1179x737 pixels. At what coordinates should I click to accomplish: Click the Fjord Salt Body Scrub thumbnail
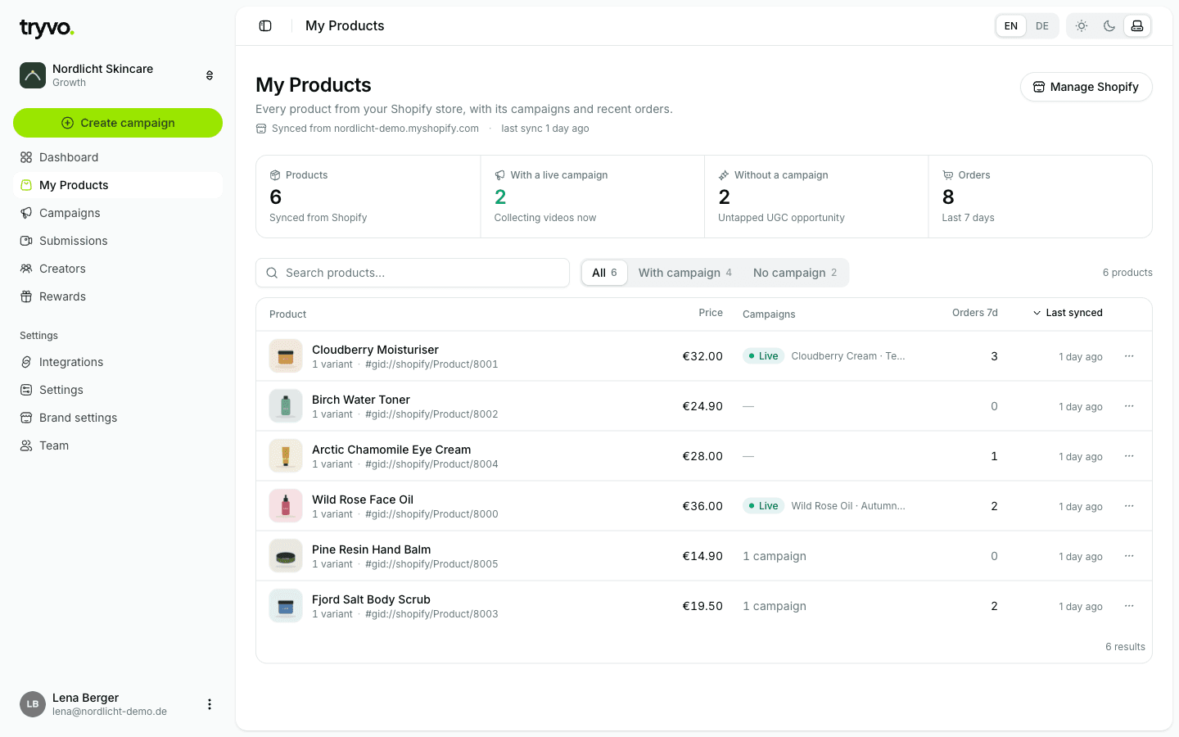point(286,606)
